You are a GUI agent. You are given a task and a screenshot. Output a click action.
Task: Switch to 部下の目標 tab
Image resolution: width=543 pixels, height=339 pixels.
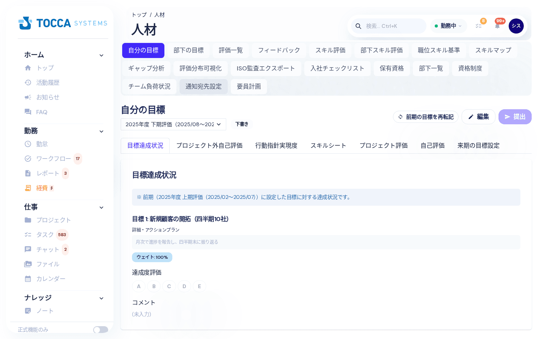[189, 50]
